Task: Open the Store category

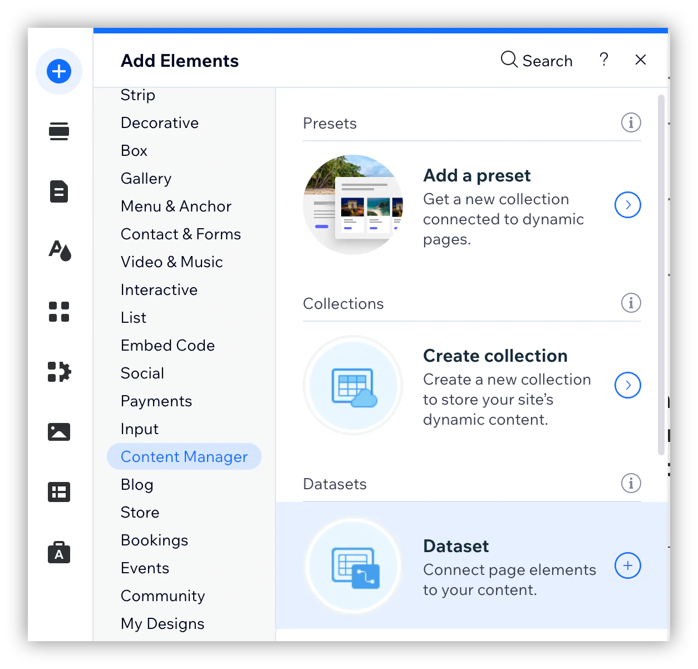Action: (x=140, y=512)
